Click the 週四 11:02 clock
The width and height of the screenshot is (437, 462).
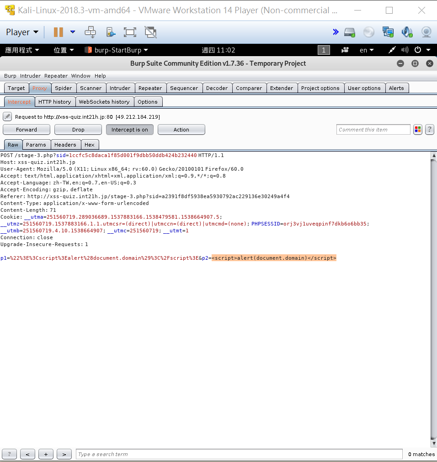[x=218, y=50]
